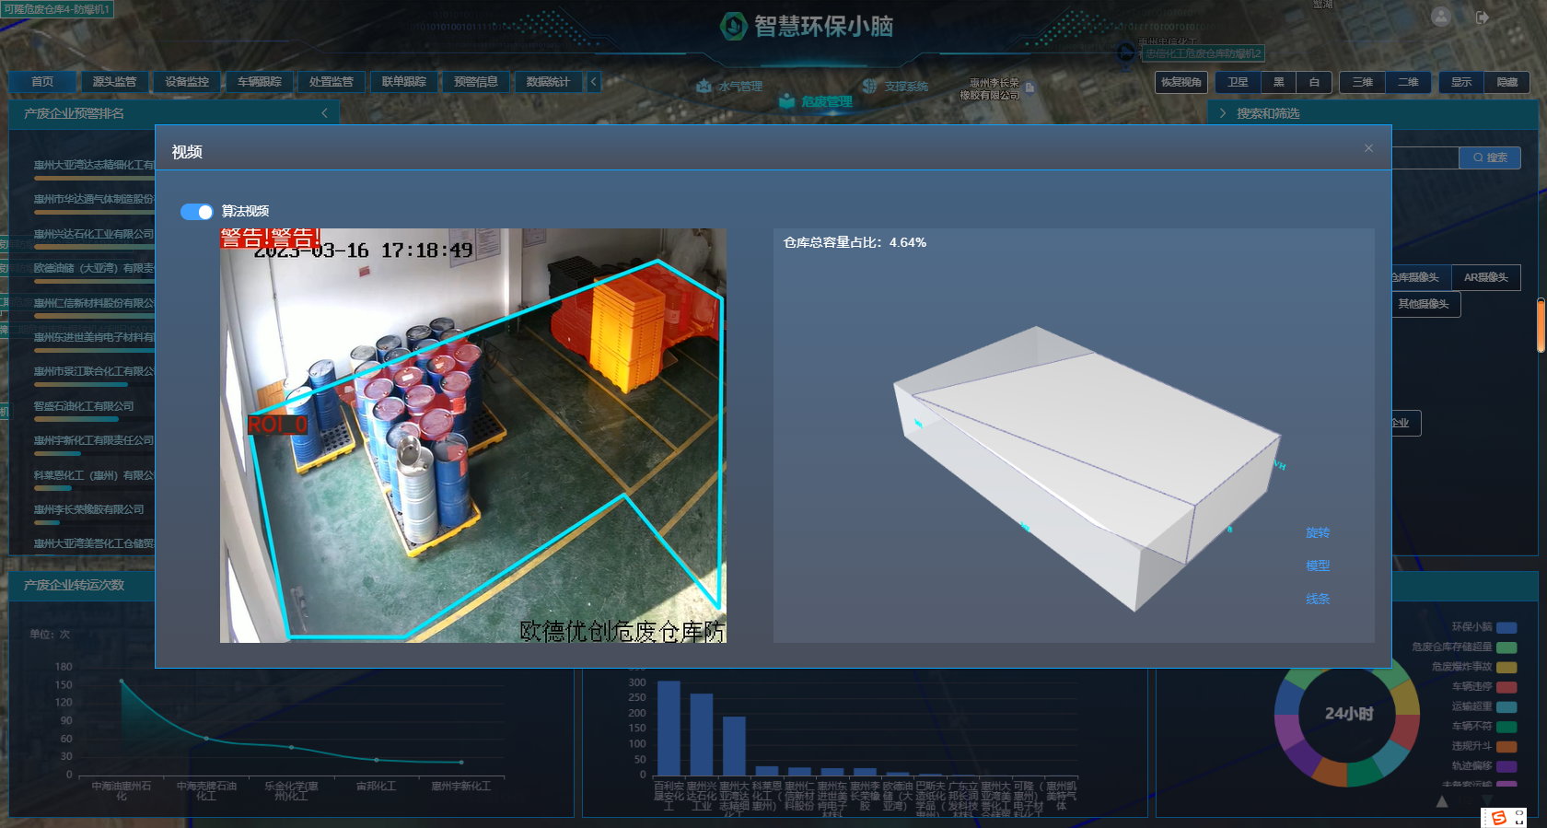The image size is (1547, 828).
Task: Expand the 搜索和筛选 panel chevron
Action: (x=1223, y=113)
